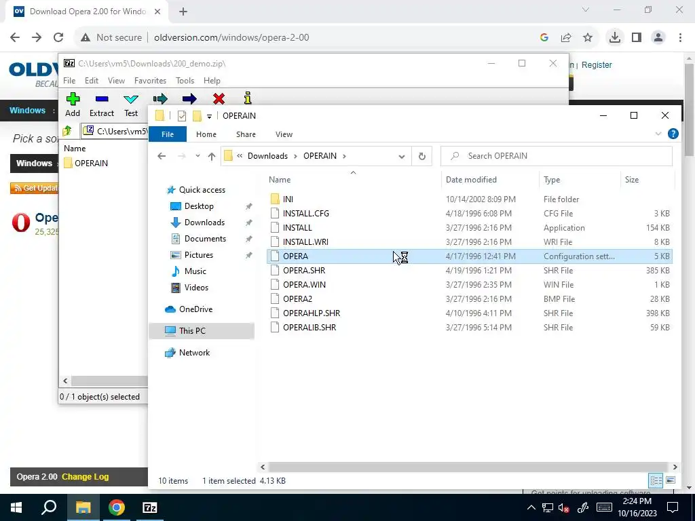Image resolution: width=695 pixels, height=521 pixels.
Task: Switch to Home tab in Explorer
Action: tap(206, 134)
